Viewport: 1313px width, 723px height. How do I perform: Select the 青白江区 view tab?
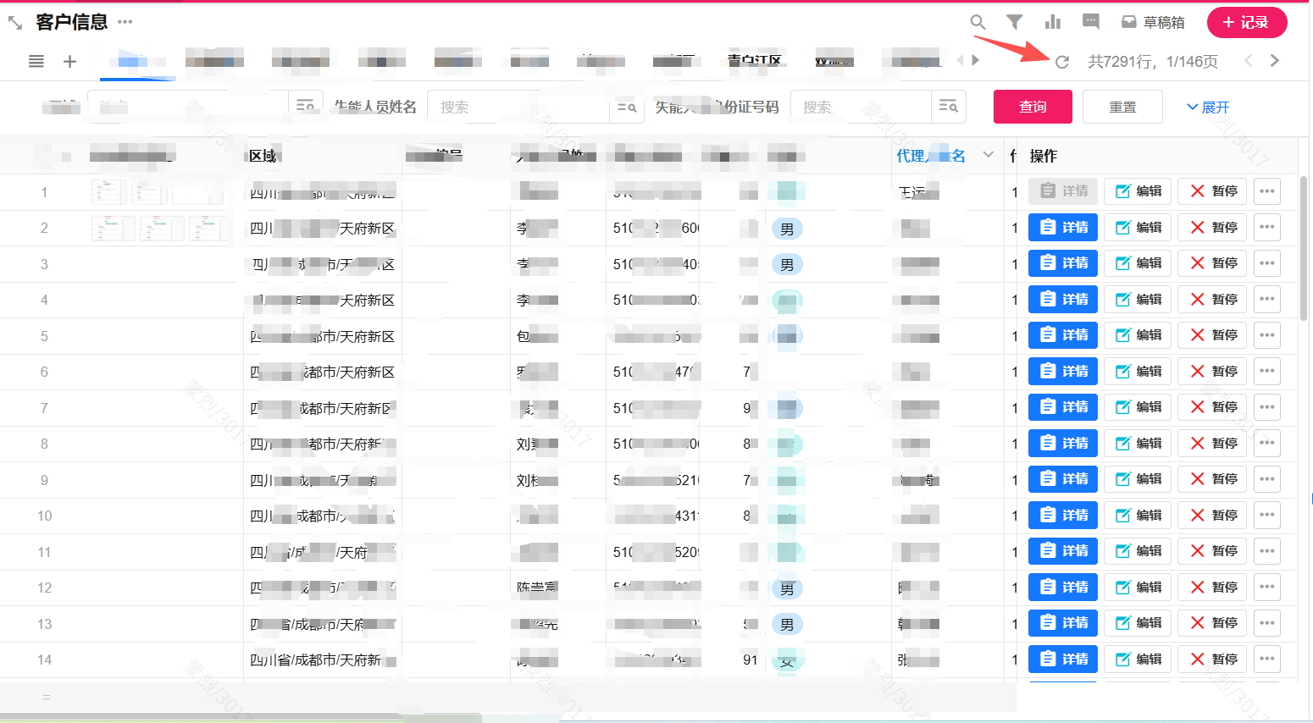[x=754, y=61]
